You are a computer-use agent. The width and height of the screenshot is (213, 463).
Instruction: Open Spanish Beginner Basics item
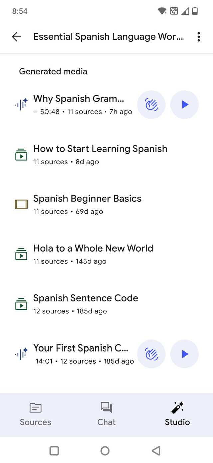click(87, 199)
